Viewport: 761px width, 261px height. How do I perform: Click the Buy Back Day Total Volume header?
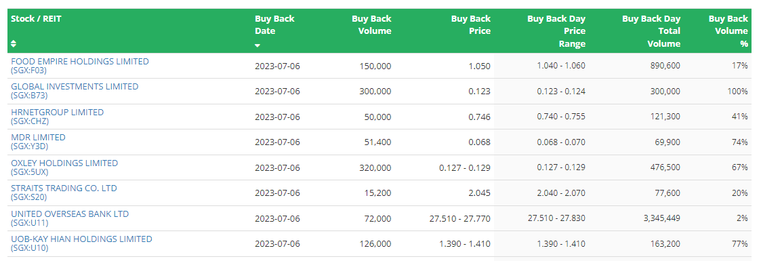coord(651,31)
